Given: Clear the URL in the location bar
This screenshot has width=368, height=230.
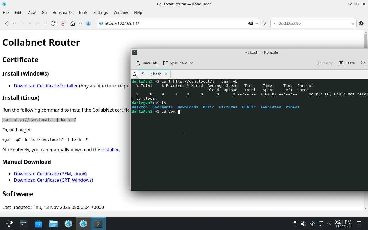Looking at the screenshot, I should [251, 23].
